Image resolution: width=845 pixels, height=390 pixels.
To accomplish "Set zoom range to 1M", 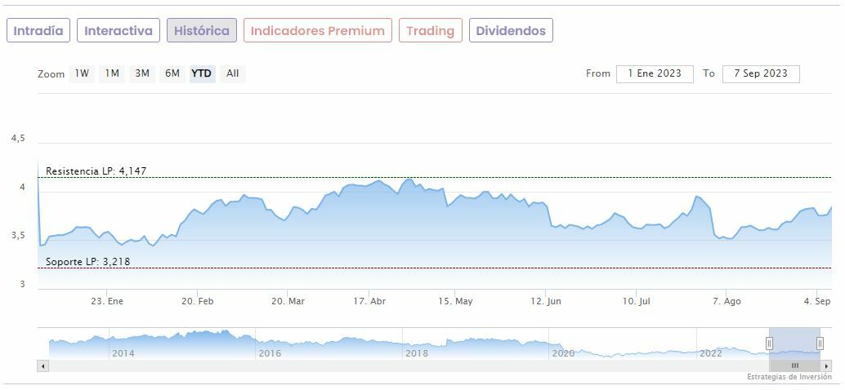I will (112, 73).
